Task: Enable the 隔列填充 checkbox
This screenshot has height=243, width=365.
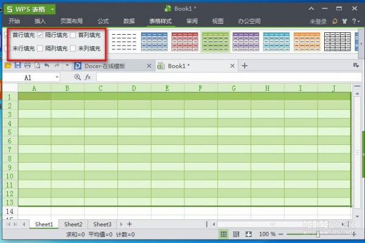Action: pyautogui.click(x=40, y=48)
